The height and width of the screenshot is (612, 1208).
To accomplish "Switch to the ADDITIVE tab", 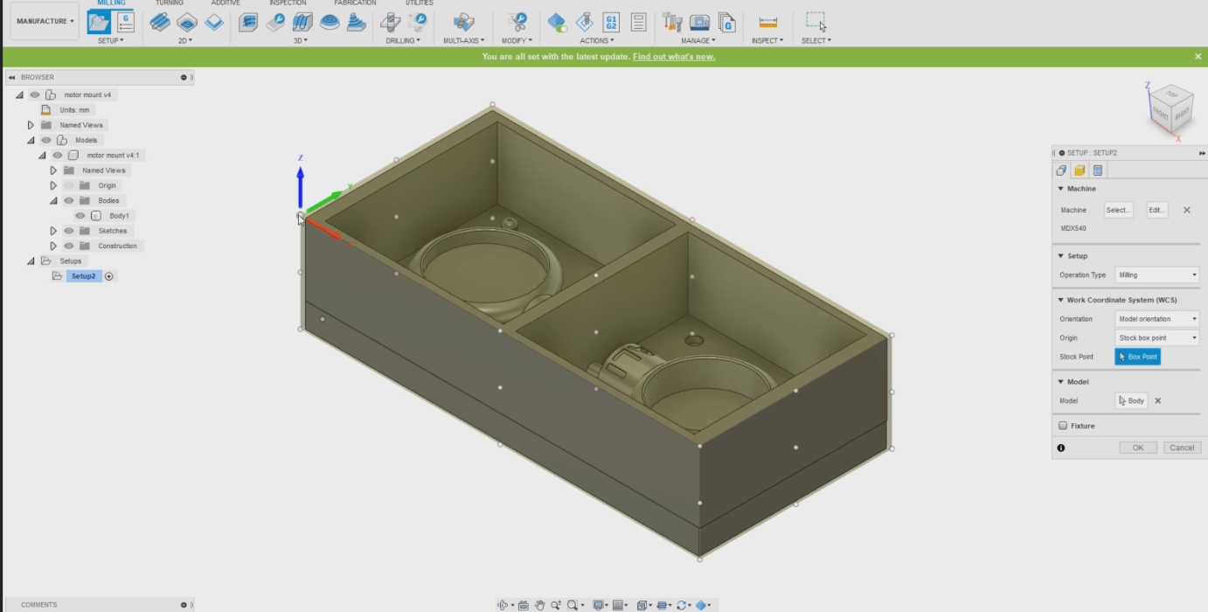I will coord(226,3).
